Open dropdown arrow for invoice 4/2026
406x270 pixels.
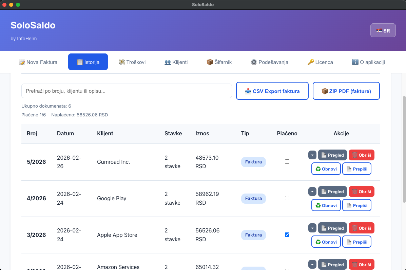pos(312,192)
